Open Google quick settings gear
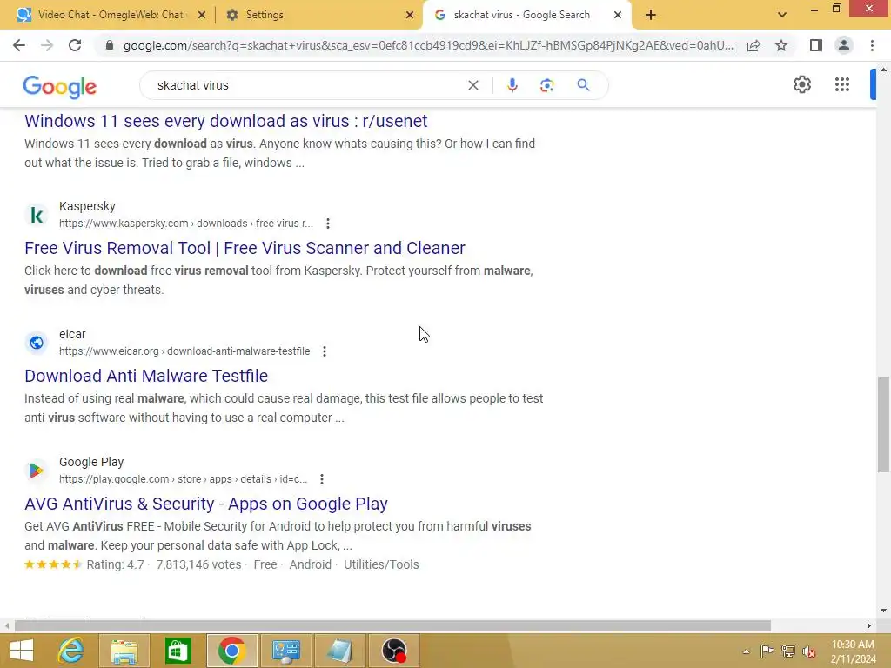Viewport: 891px width, 668px height. [801, 84]
